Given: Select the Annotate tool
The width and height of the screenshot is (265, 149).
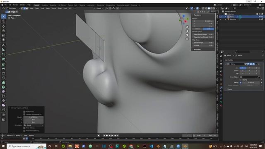Looking at the screenshot, I should [3, 45].
